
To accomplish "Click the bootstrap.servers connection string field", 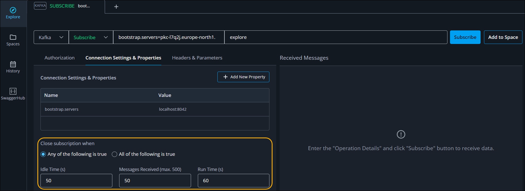I will tap(169, 37).
